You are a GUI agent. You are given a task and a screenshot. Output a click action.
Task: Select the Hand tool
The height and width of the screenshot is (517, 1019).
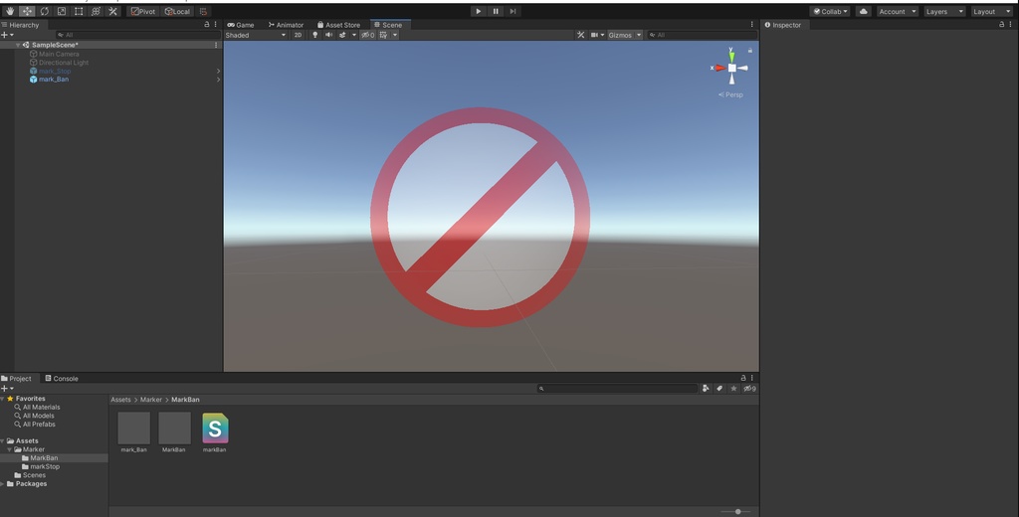tap(10, 11)
